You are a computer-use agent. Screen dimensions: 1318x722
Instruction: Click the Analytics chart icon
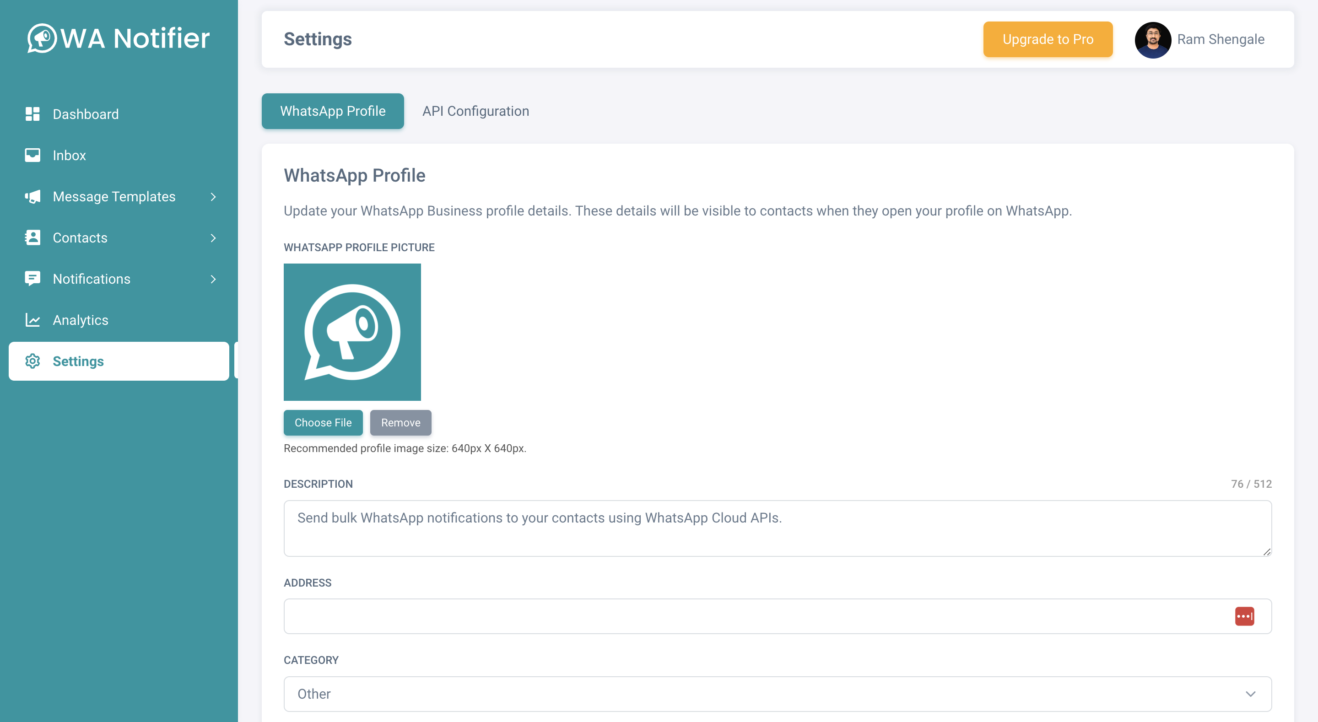(33, 320)
